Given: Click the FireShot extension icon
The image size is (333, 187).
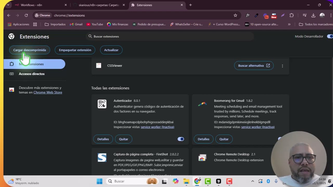Looking at the screenshot, I should (x=102, y=158).
